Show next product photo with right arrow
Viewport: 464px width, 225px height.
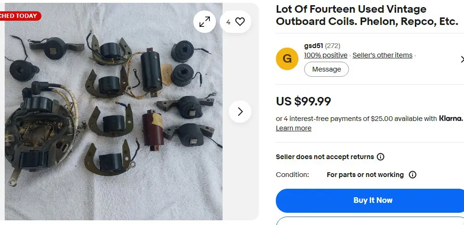click(x=240, y=112)
